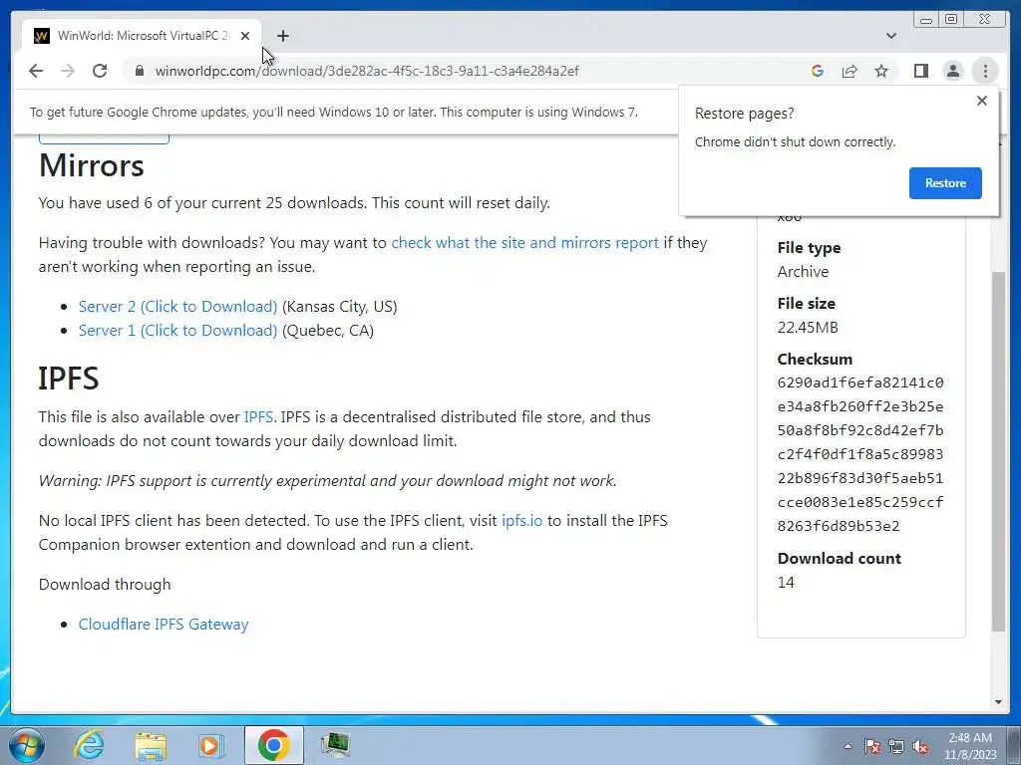The height and width of the screenshot is (765, 1021).
Task: Download from Server 2 in Kansas City
Action: (x=177, y=307)
